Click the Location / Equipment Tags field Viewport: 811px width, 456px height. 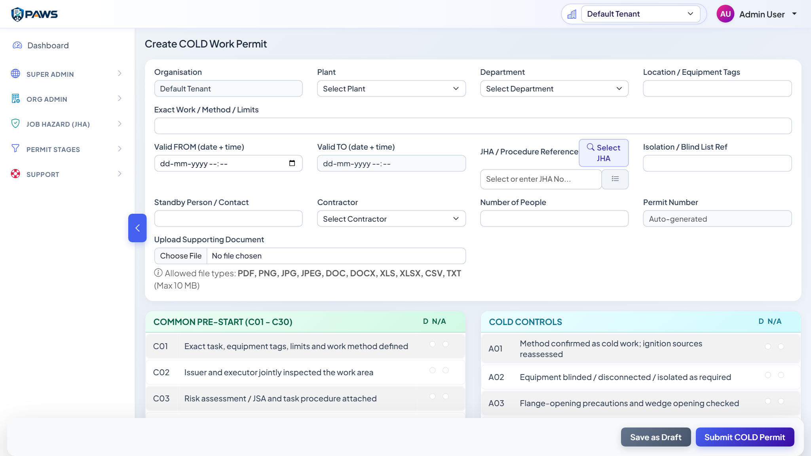(717, 89)
